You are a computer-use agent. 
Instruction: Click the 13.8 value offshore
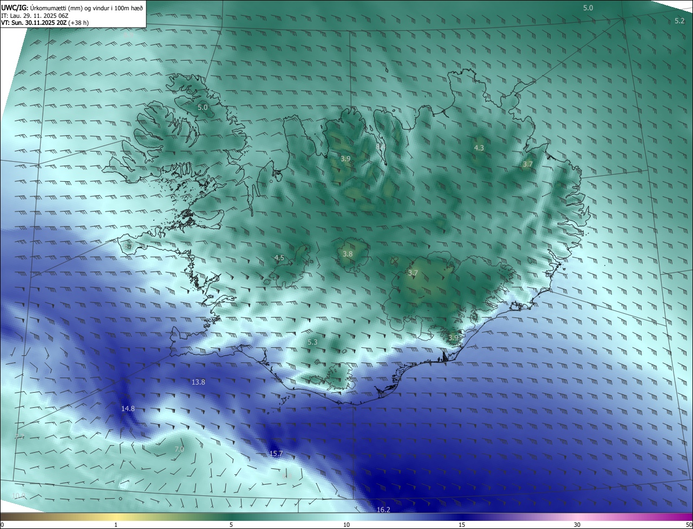(x=199, y=382)
